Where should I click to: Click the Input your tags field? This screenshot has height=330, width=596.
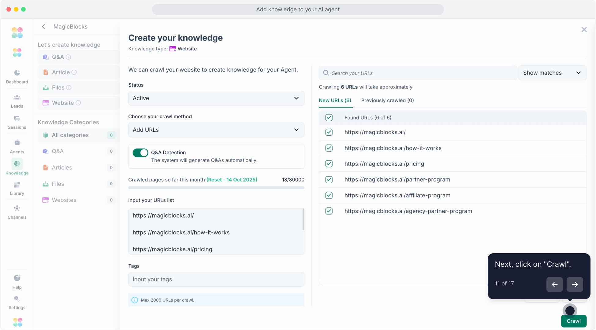(216, 279)
